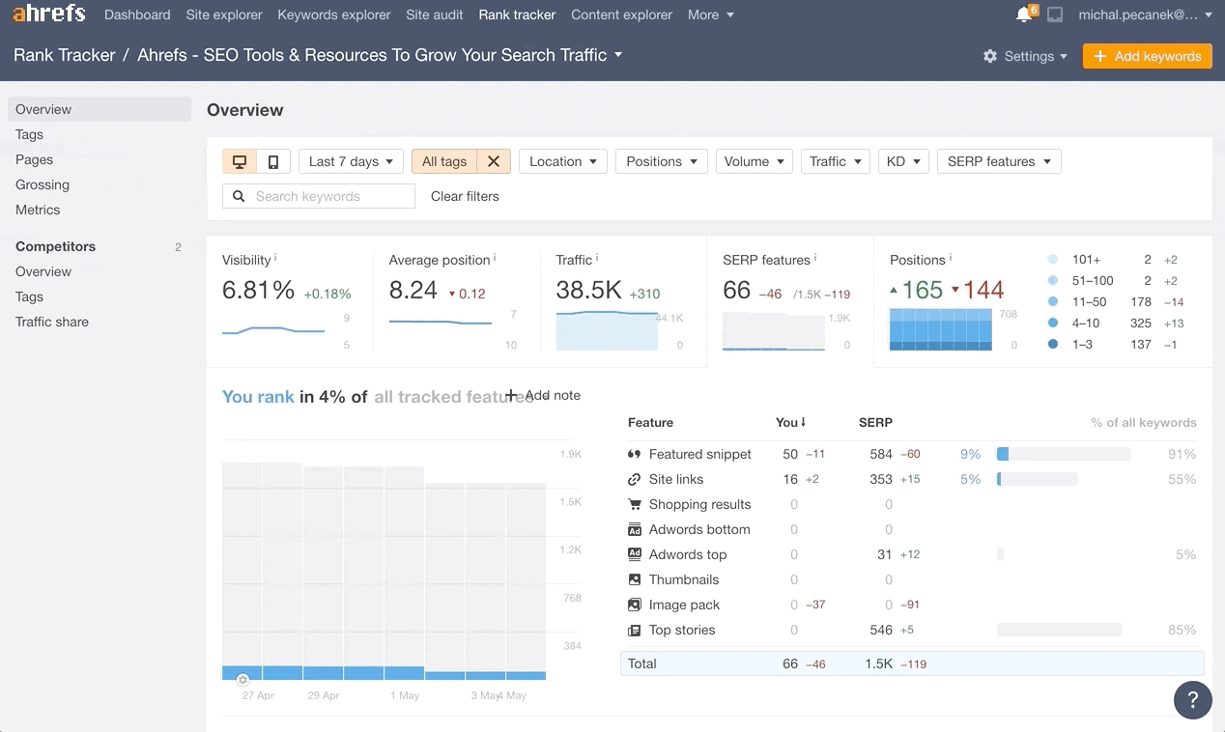Viewport: 1225px width, 732px height.
Task: Open Rank tracker tab
Action: [x=517, y=14]
